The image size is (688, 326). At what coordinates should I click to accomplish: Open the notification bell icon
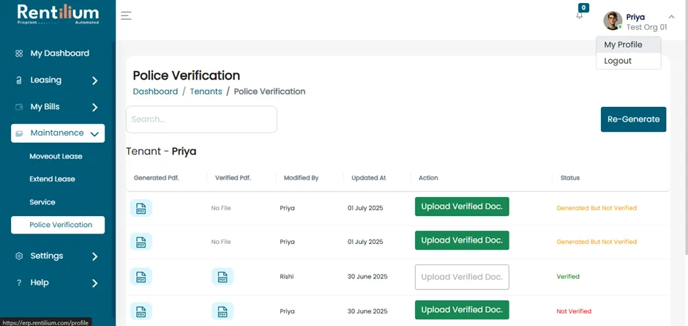coord(580,15)
